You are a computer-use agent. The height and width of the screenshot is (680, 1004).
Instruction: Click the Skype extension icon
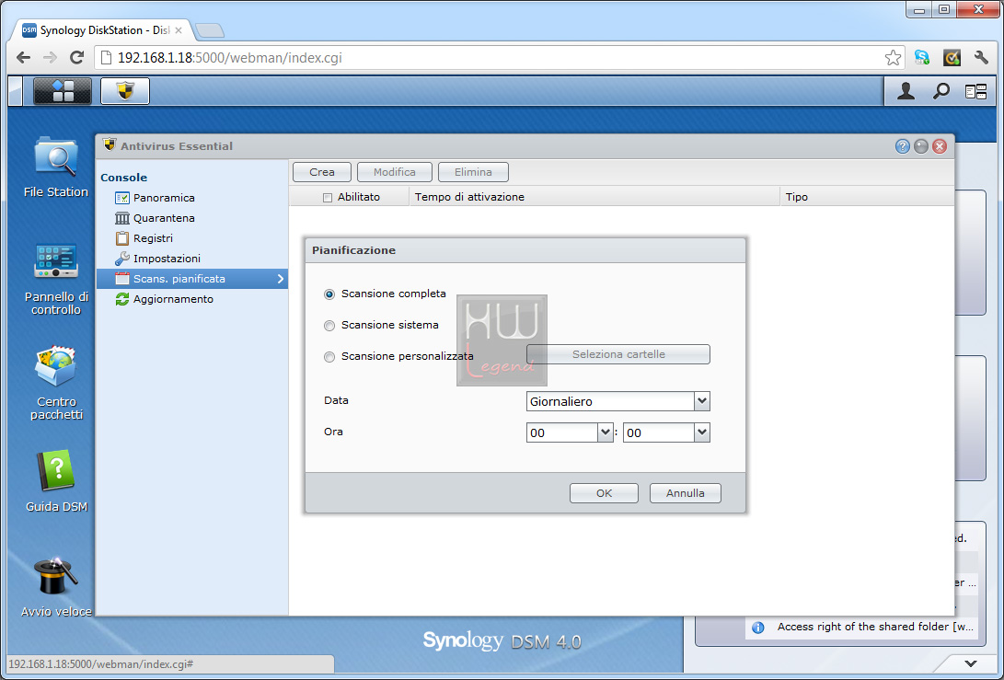coord(921,58)
